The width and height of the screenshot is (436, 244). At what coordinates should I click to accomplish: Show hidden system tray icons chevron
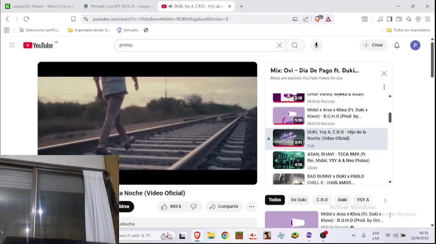pos(353,236)
